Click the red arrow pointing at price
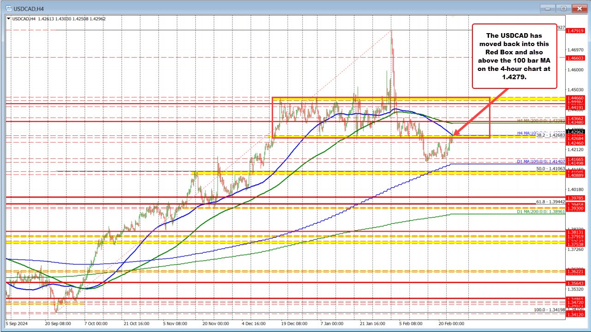The width and height of the screenshot is (591, 332). point(480,111)
